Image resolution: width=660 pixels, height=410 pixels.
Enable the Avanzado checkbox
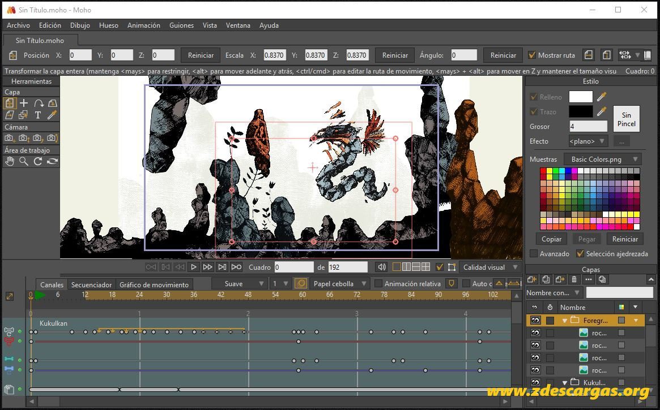[x=534, y=254]
